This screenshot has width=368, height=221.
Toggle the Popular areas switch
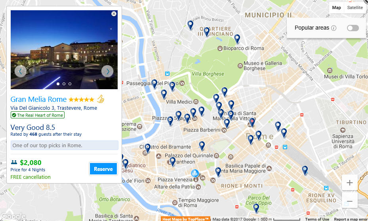coord(353,28)
